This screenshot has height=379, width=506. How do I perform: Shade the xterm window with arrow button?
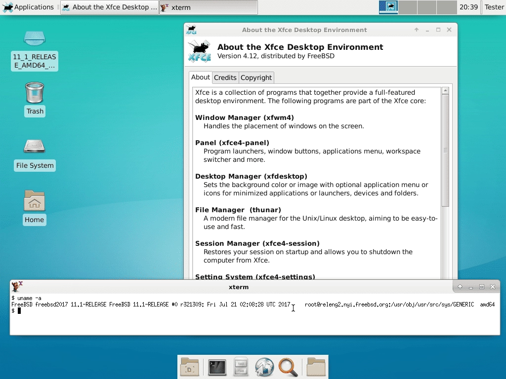[x=460, y=287]
